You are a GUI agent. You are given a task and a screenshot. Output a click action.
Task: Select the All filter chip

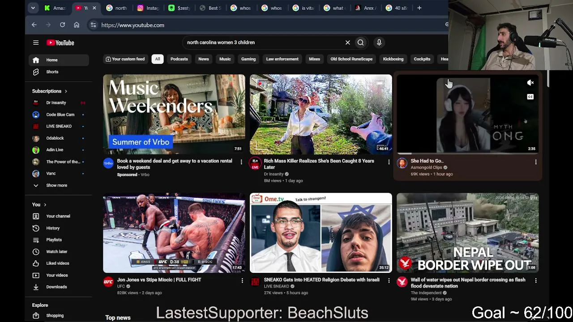click(158, 59)
